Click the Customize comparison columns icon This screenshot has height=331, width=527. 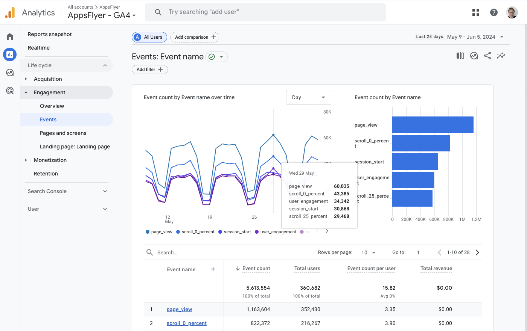[460, 56]
